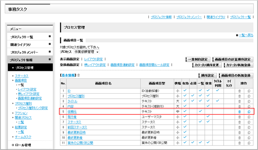Delete the ID row with its trash icon

pyautogui.click(x=240, y=91)
